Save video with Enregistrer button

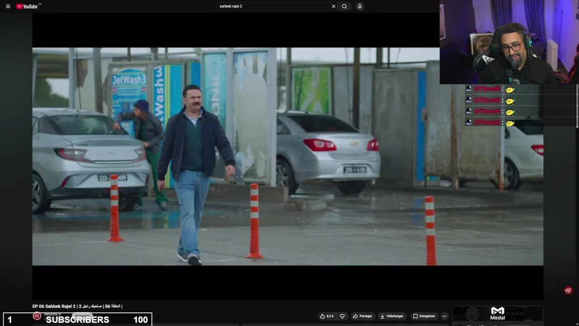(424, 316)
